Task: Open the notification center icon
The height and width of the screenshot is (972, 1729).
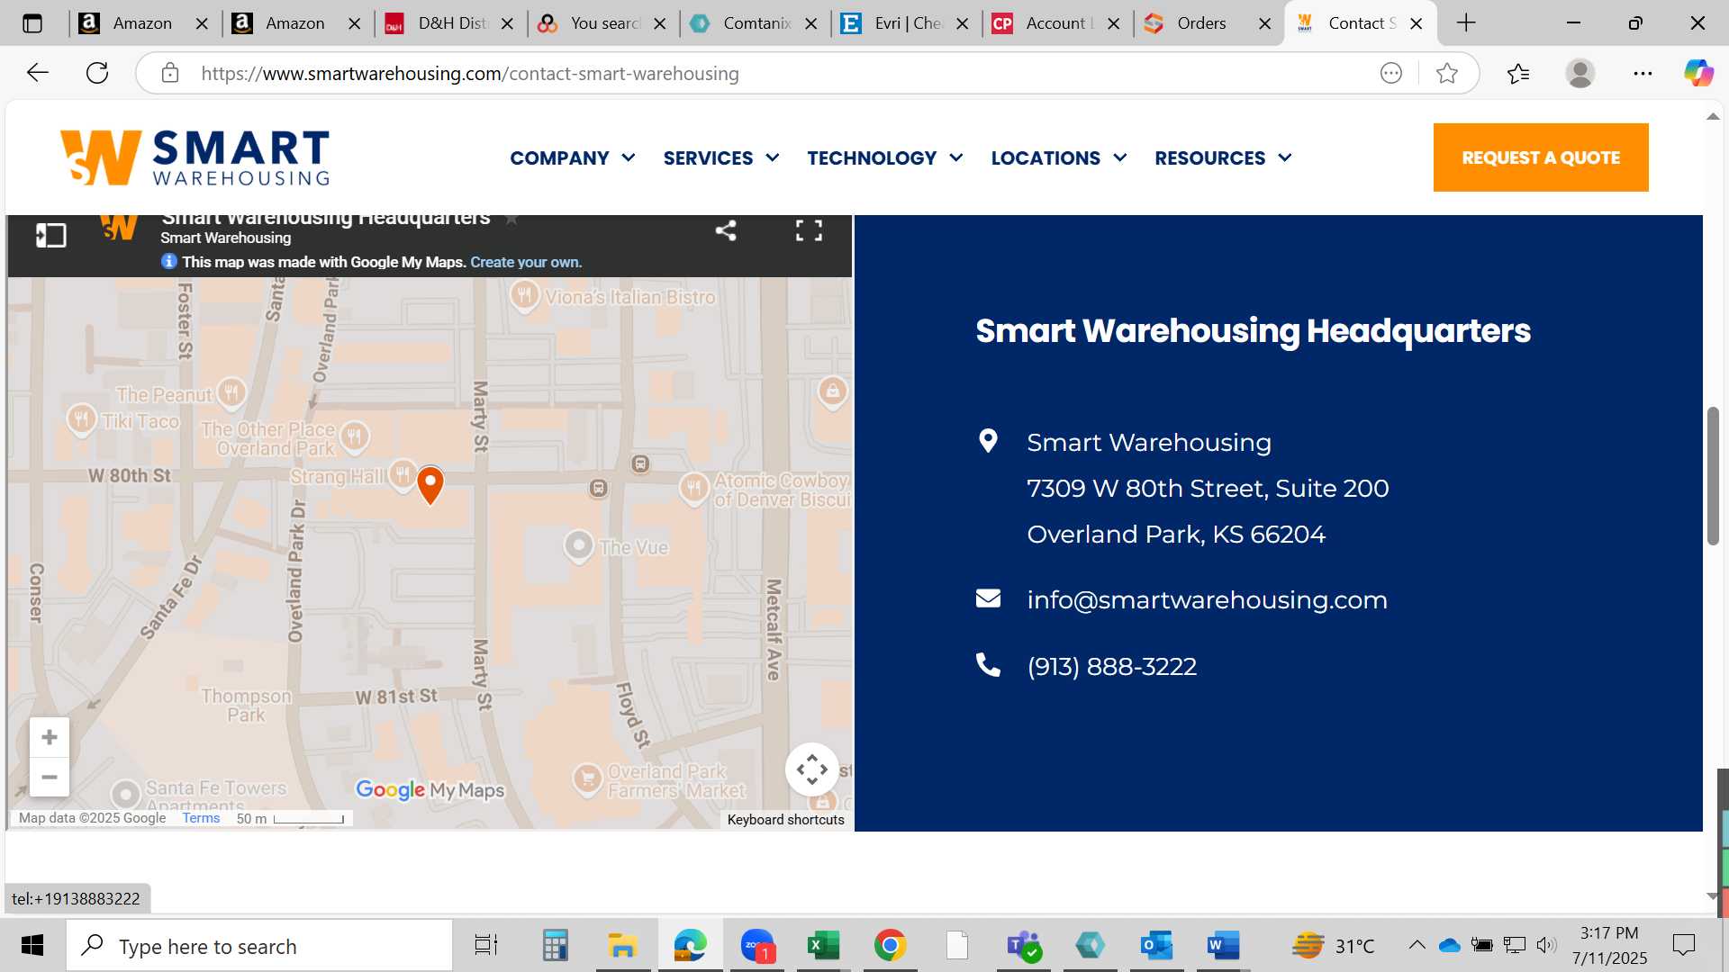Action: pos(1683,945)
